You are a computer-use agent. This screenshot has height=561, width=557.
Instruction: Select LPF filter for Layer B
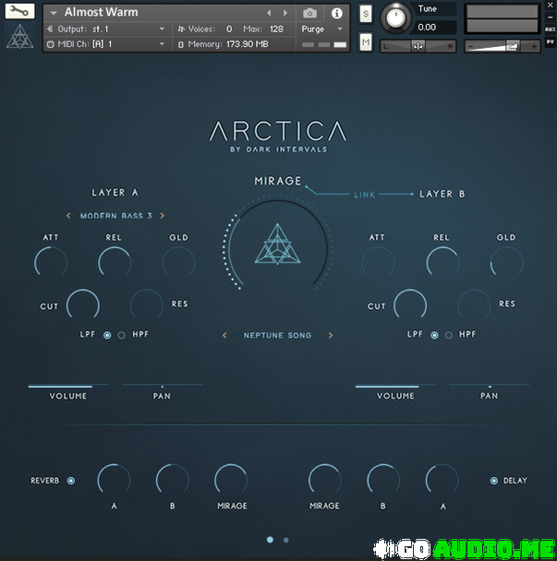pos(434,335)
